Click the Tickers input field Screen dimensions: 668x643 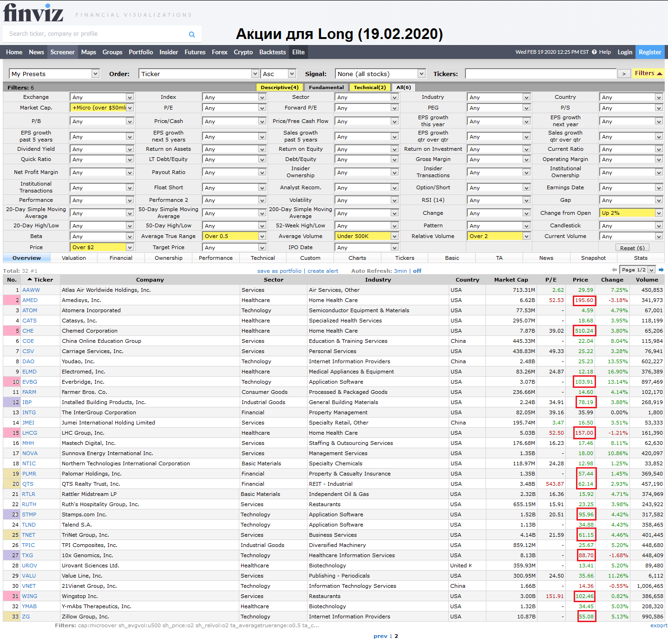click(541, 74)
